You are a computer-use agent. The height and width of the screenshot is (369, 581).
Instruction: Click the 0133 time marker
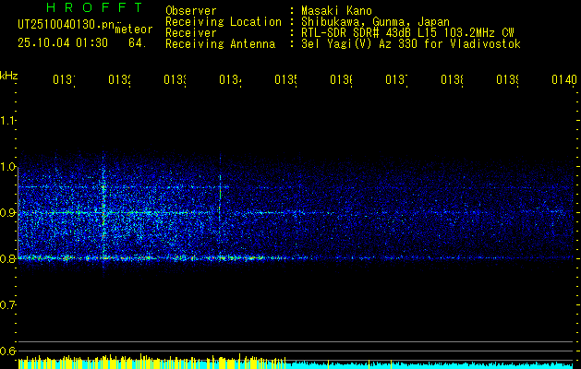tap(175, 79)
